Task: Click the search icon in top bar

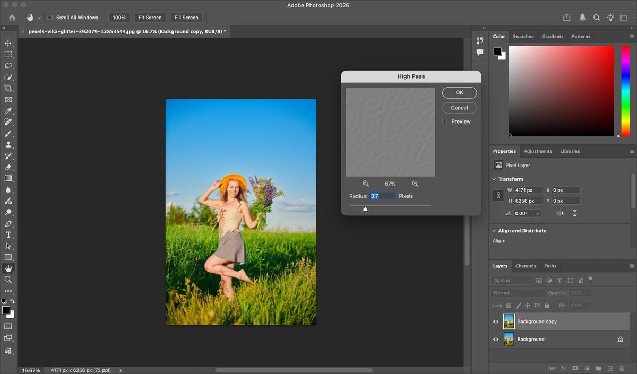Action: [x=597, y=18]
